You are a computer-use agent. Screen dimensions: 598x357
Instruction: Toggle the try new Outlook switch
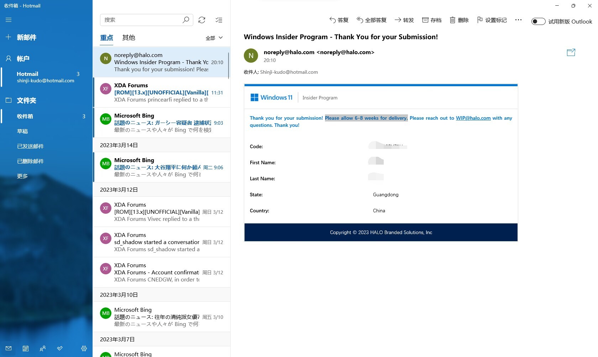(x=538, y=21)
